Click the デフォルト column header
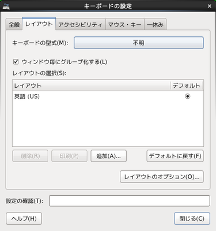 click(x=187, y=85)
